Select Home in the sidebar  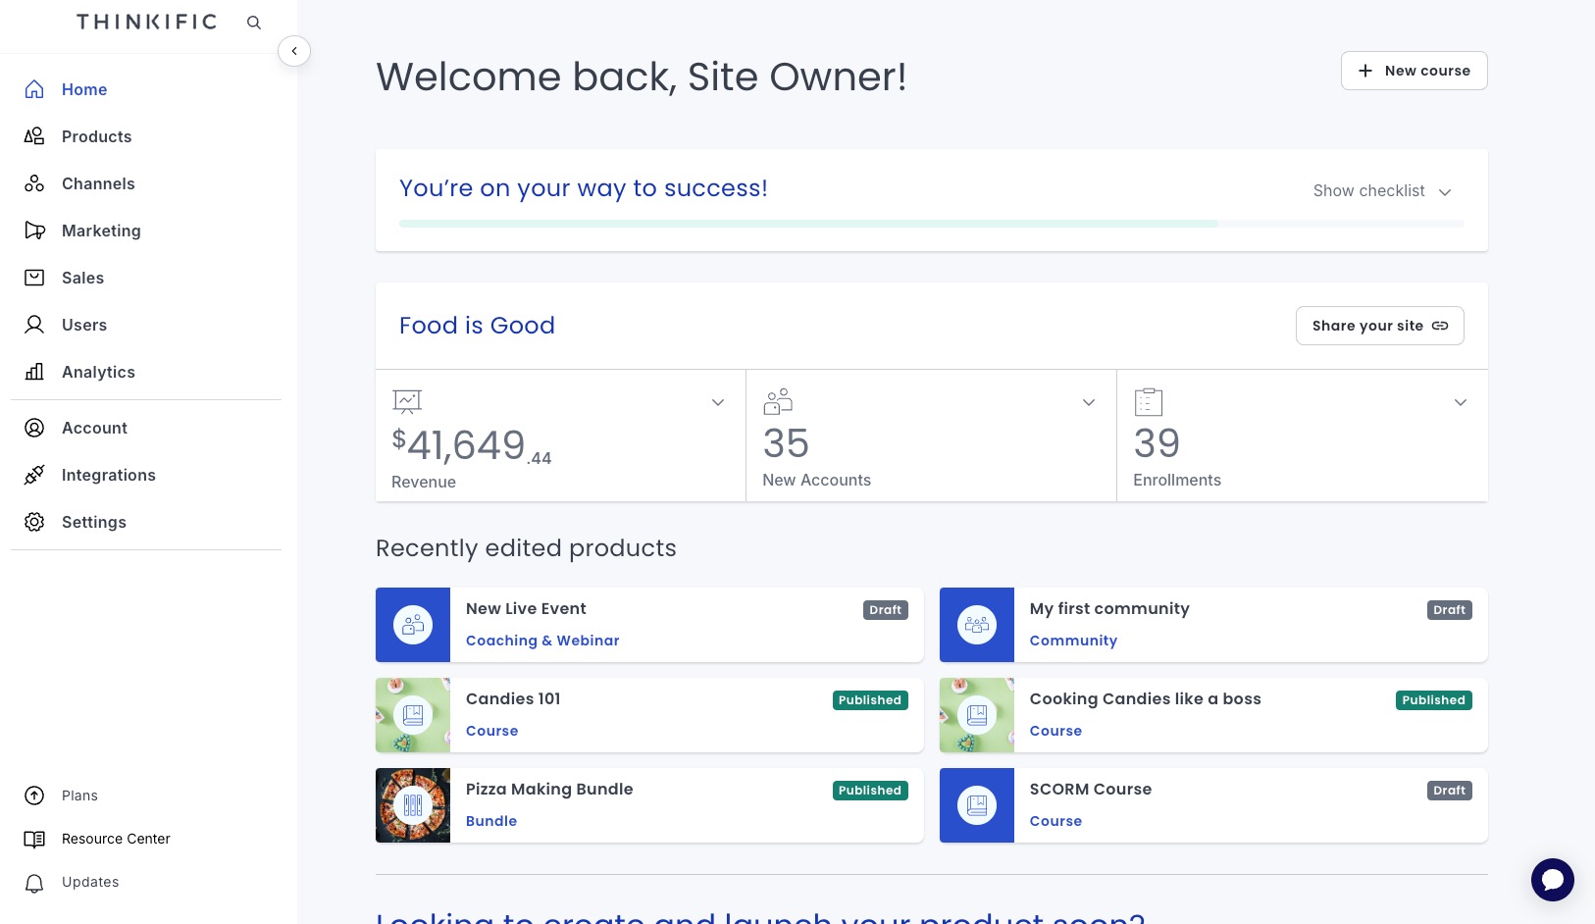tap(84, 89)
